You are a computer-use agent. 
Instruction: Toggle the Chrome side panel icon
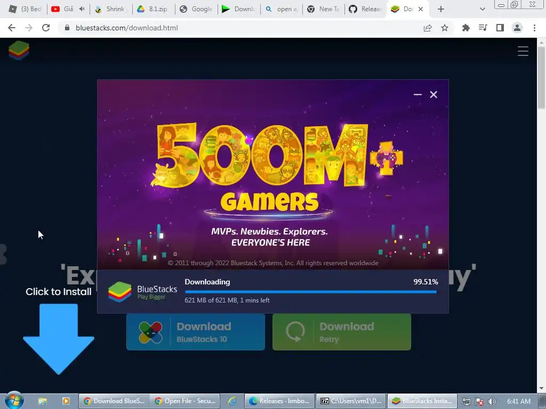pos(500,28)
